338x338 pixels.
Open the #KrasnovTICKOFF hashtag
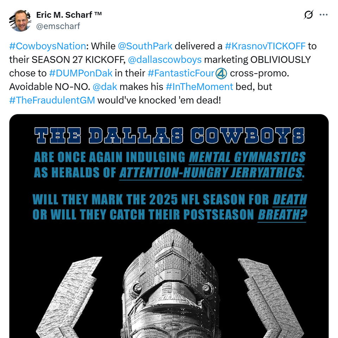[x=265, y=46]
